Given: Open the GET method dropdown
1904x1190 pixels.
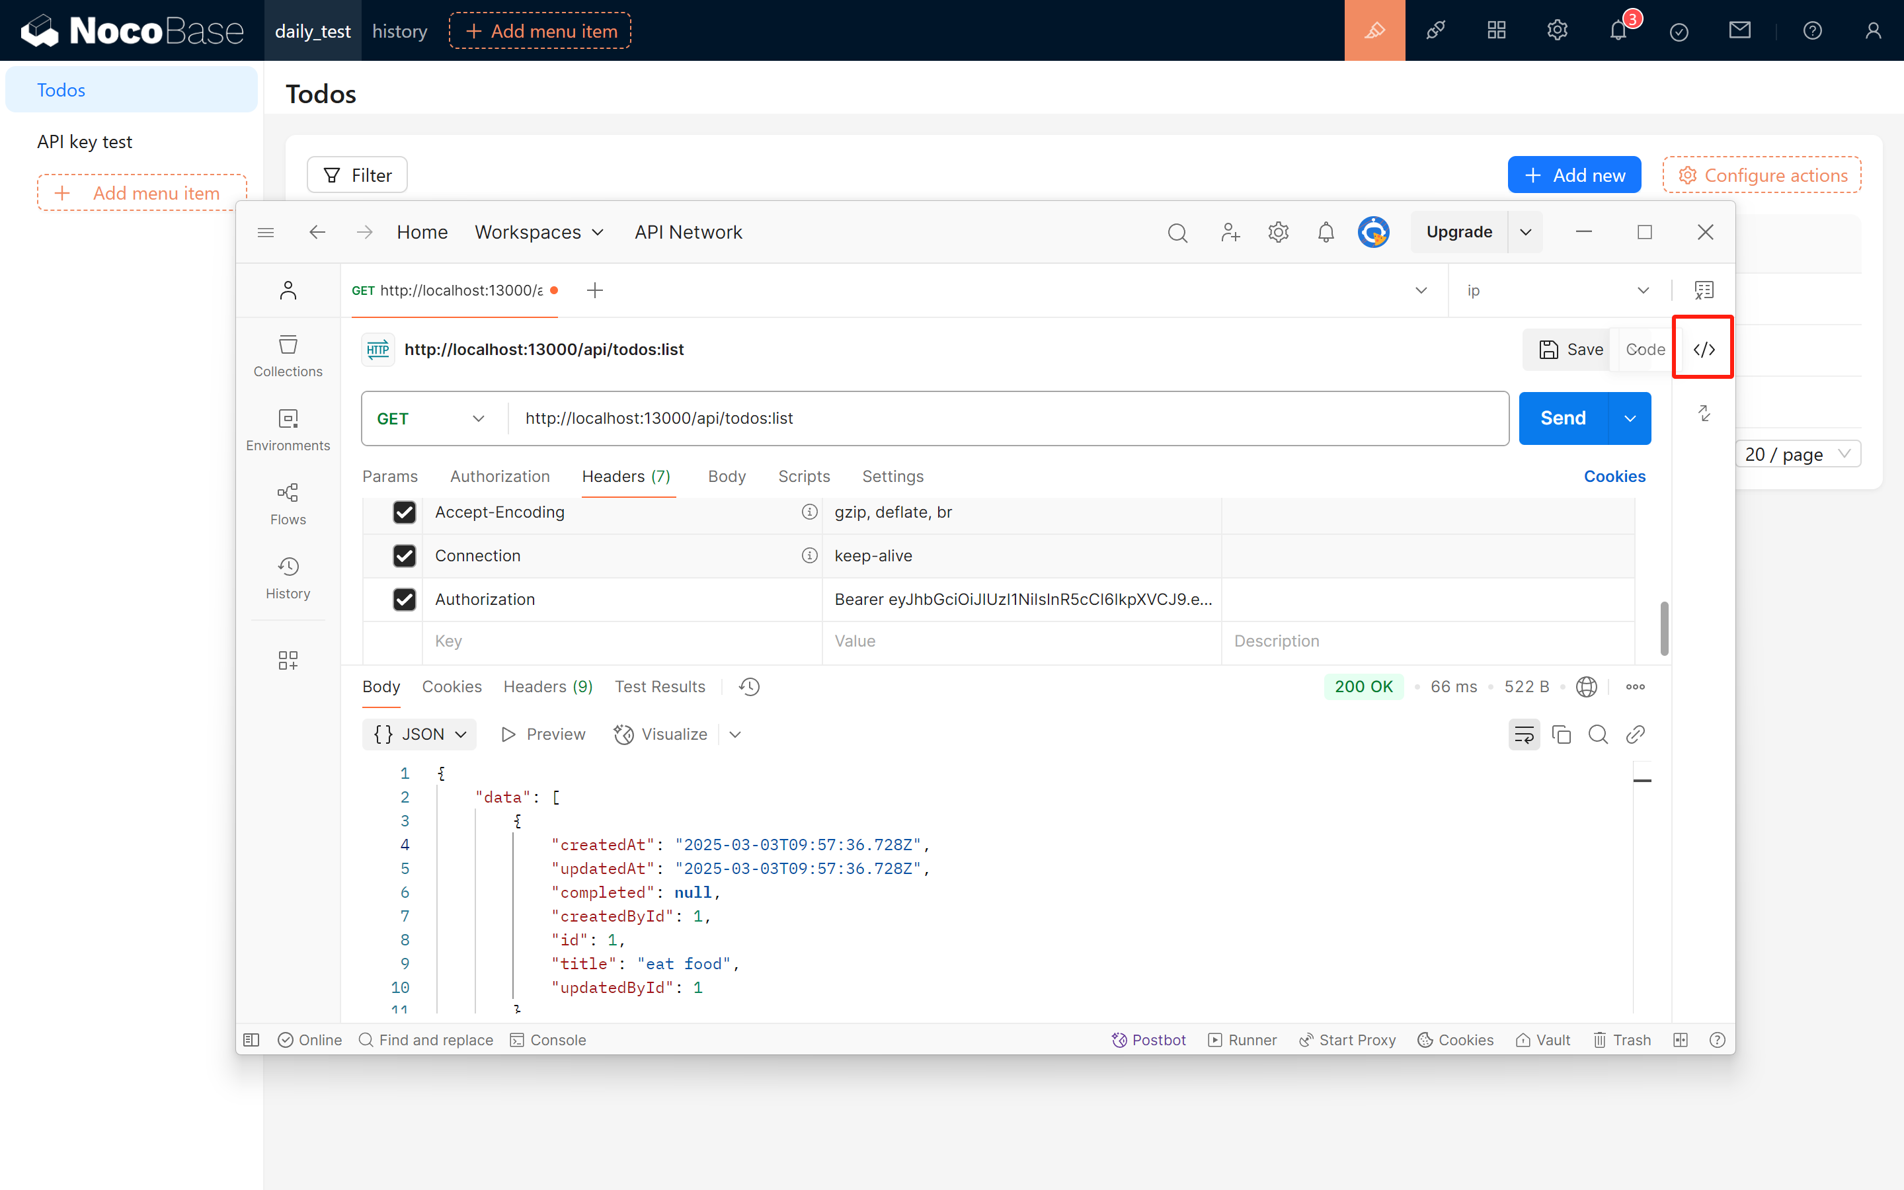Looking at the screenshot, I should (430, 418).
